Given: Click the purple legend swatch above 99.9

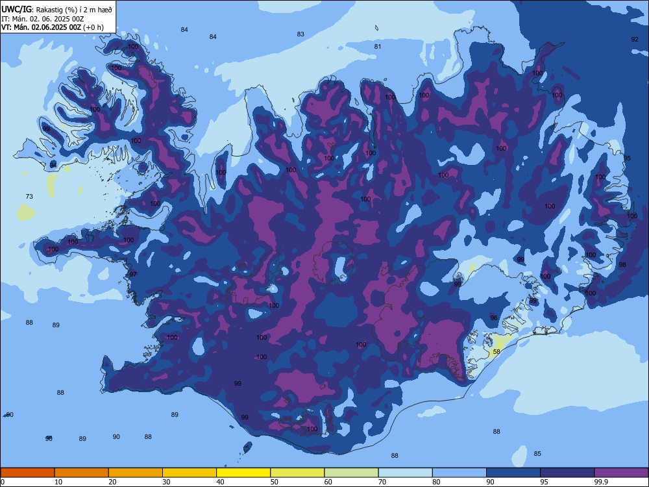Looking at the screenshot, I should 621,473.
